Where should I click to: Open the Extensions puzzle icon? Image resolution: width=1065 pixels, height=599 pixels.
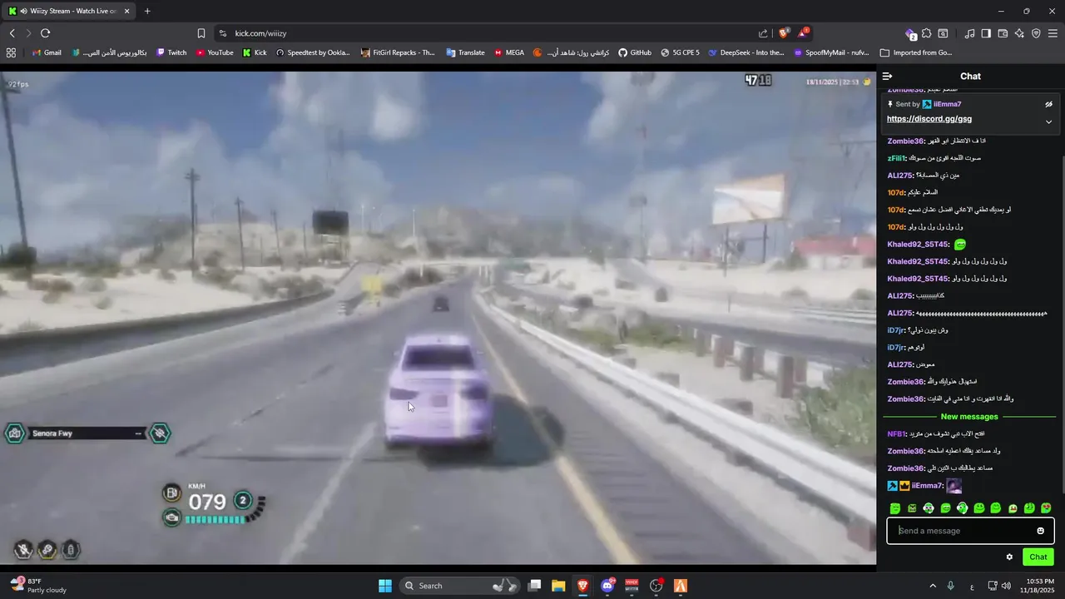tap(926, 33)
